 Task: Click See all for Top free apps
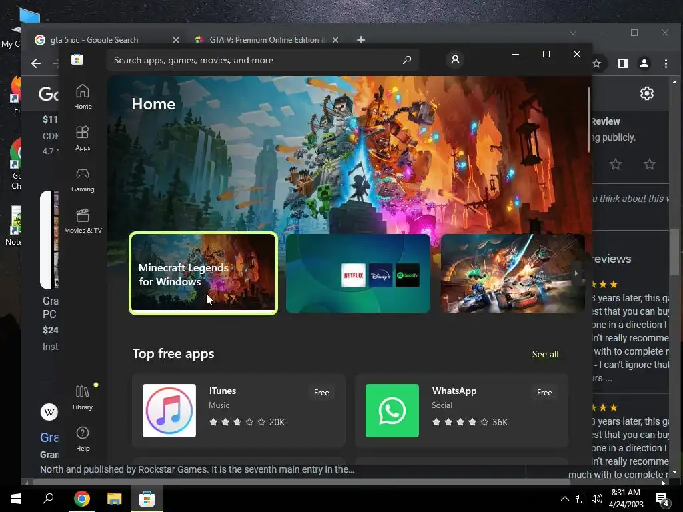coord(546,354)
